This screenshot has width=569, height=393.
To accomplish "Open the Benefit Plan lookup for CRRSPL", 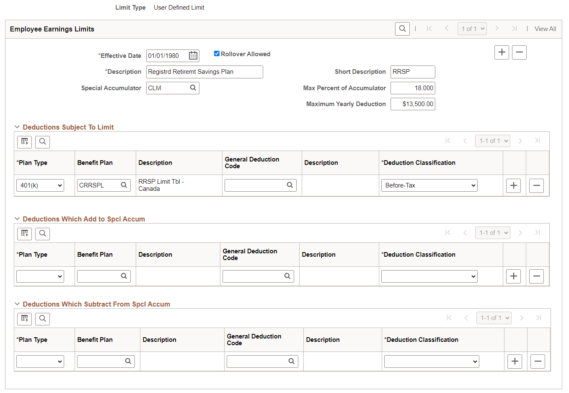I will (x=124, y=185).
